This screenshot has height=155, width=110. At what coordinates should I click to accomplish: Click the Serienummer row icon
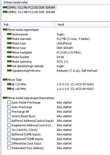click(x=9, y=34)
